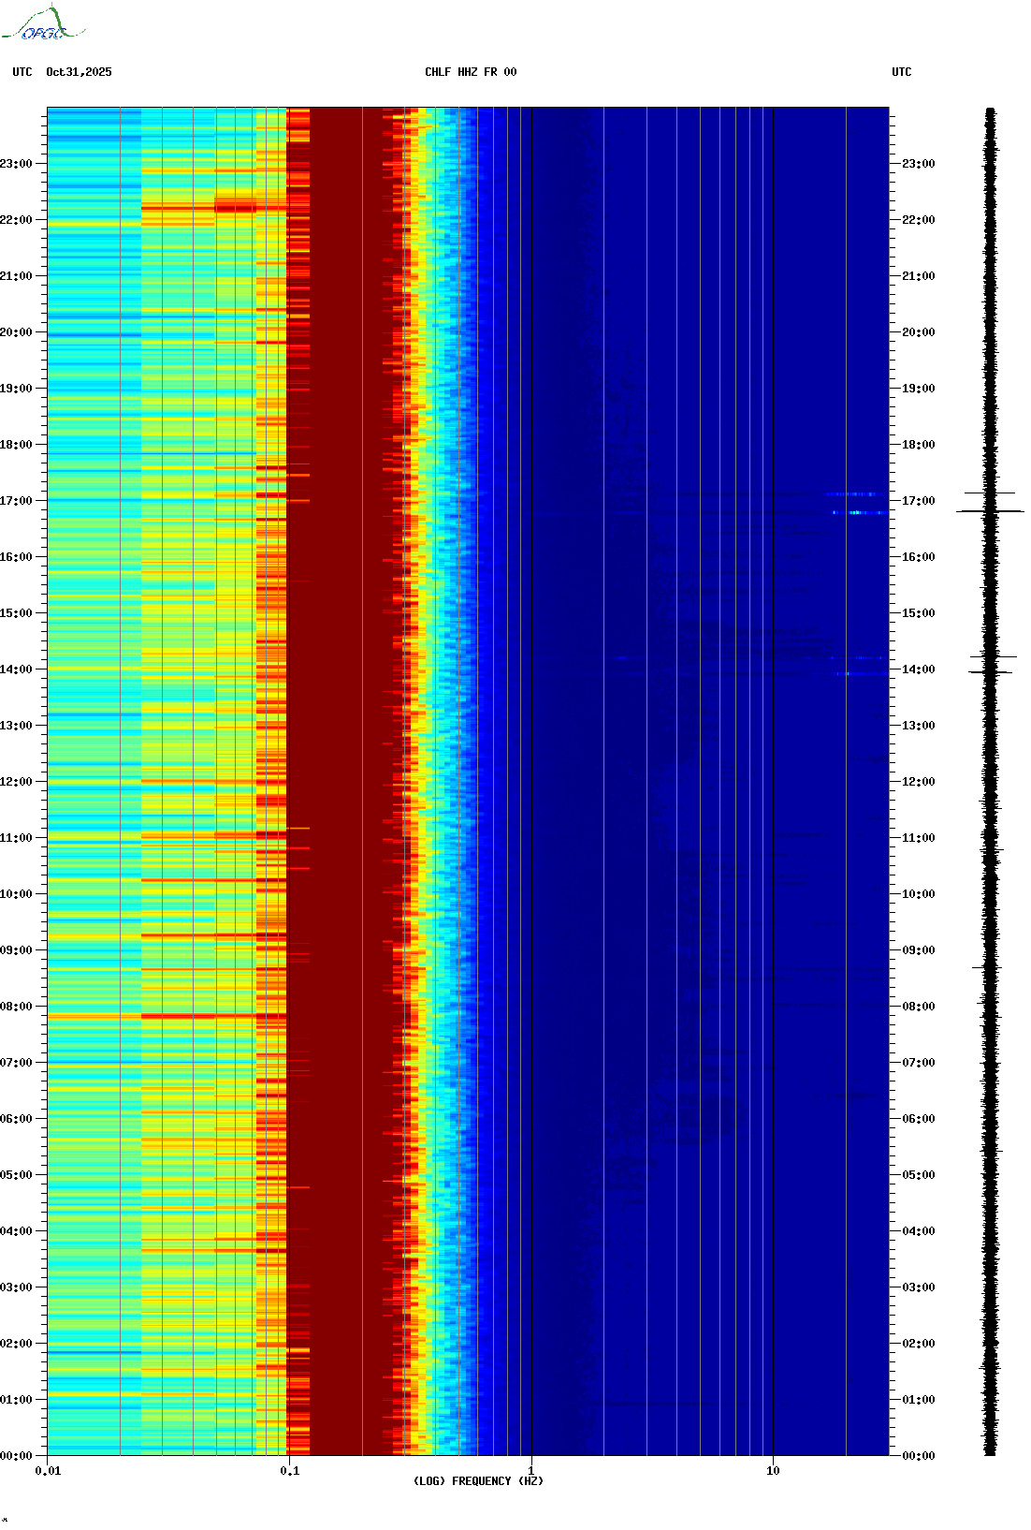Click the '06:00' label on the right axis
Image resolution: width=1031 pixels, height=1530 pixels.
pos(919,1119)
